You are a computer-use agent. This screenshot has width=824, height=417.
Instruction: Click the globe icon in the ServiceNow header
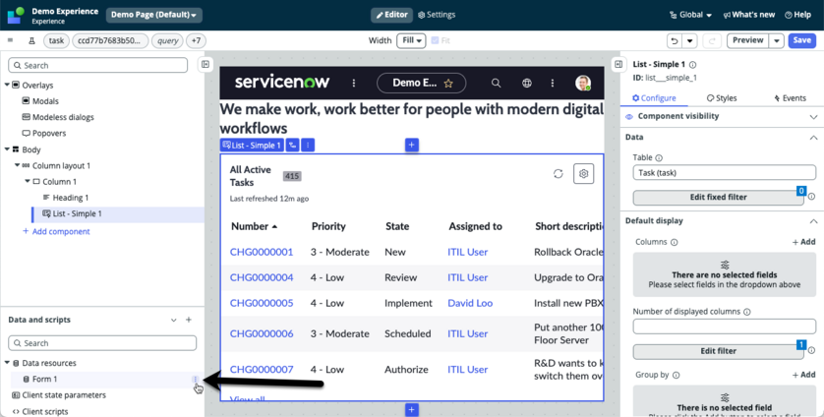pyautogui.click(x=527, y=83)
